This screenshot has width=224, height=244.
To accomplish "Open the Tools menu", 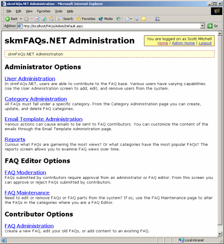I will (x=59, y=11).
